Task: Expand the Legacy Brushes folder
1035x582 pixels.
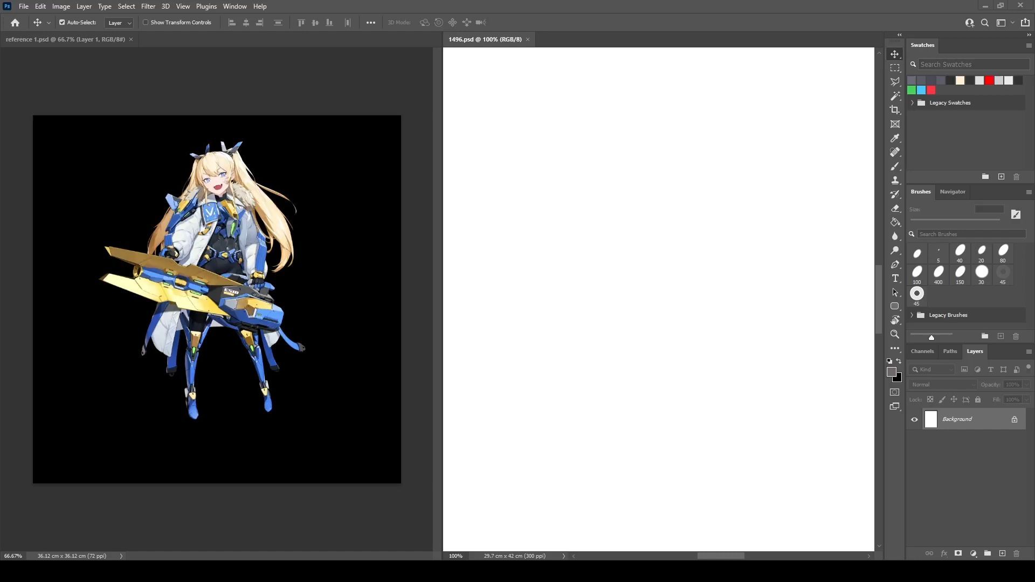Action: click(x=912, y=315)
